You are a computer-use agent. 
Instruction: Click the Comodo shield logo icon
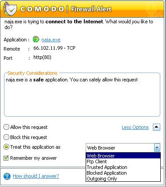point(10,9)
